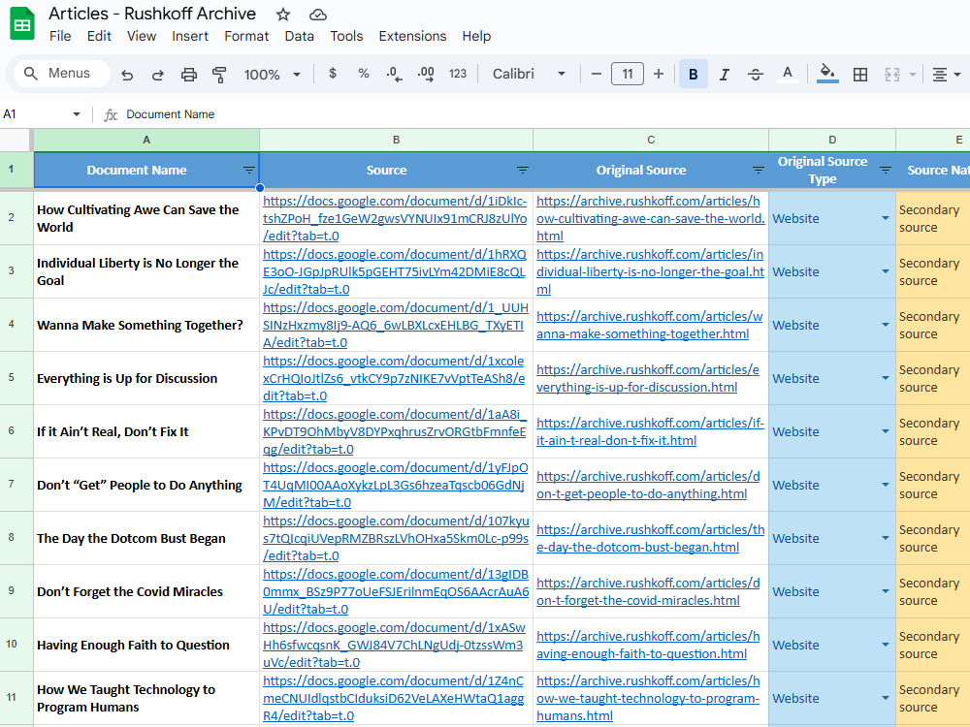This screenshot has width=970, height=727.
Task: Open the File menu
Action: coord(60,36)
